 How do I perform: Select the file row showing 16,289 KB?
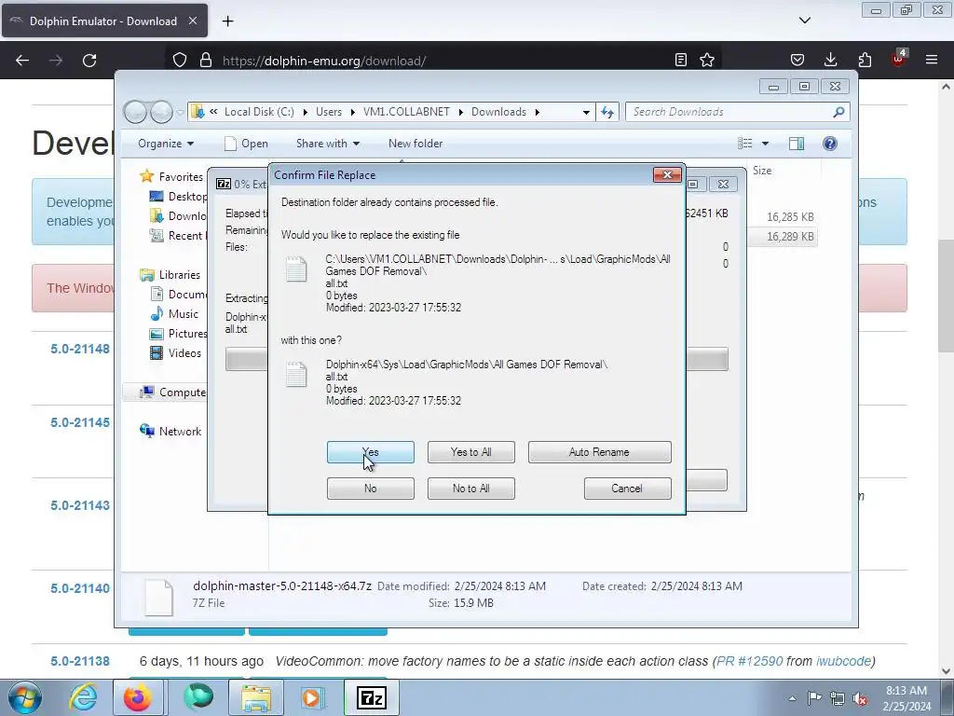point(790,237)
